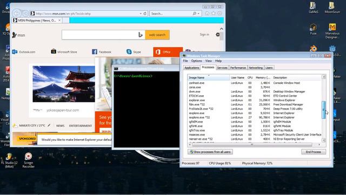
Task: Click the process list vertical scrollbar thumb
Action: 323,110
